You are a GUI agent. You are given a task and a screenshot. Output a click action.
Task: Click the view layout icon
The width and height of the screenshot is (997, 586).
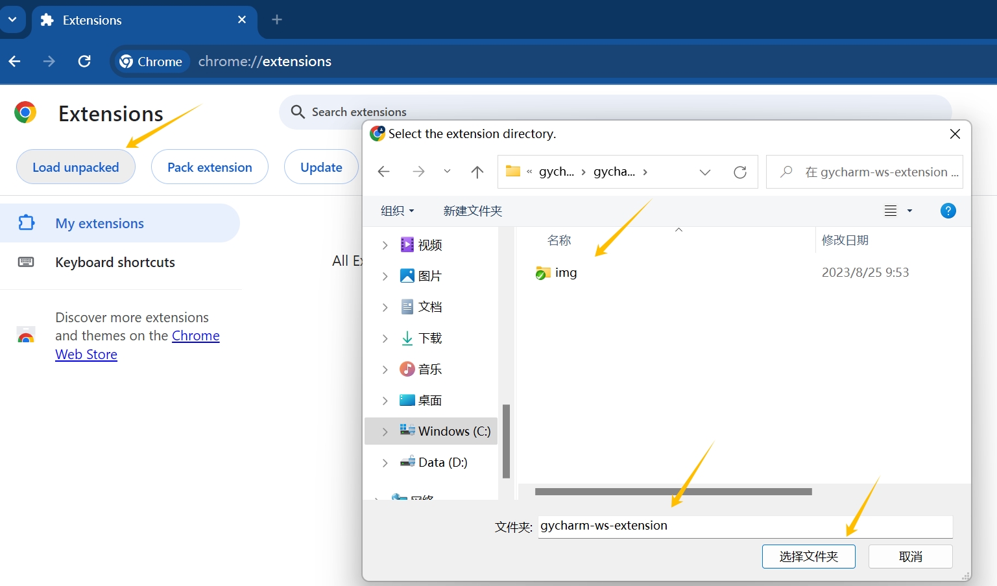pos(891,211)
